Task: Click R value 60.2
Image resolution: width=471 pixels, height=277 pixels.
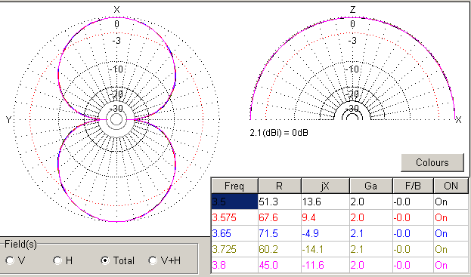Action: (280, 249)
